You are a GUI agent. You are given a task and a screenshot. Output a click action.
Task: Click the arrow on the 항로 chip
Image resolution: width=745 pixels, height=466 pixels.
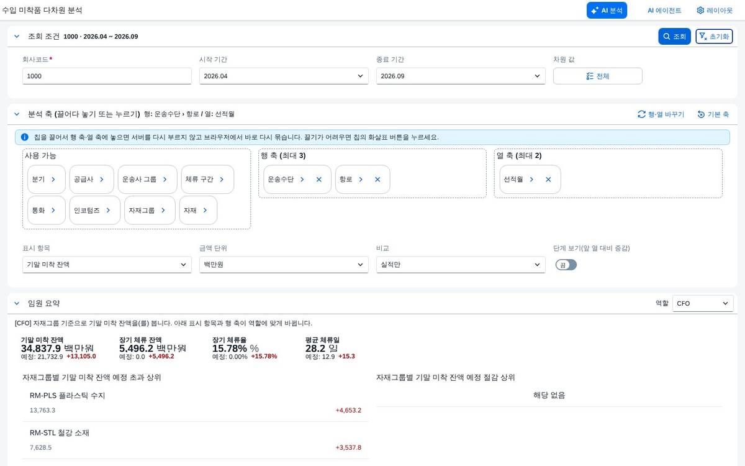(x=361, y=179)
